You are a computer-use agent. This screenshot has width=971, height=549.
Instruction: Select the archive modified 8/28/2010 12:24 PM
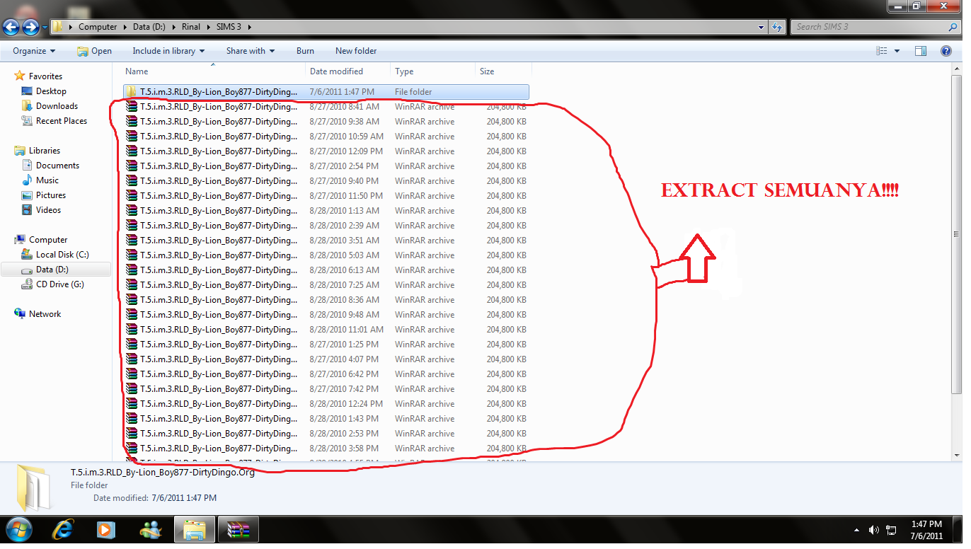tap(326, 404)
